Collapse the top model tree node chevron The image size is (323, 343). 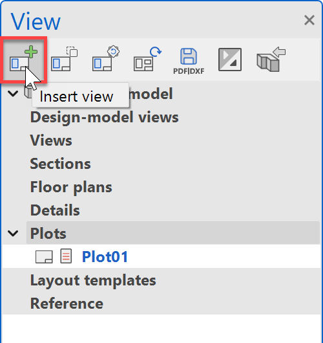click(x=13, y=94)
